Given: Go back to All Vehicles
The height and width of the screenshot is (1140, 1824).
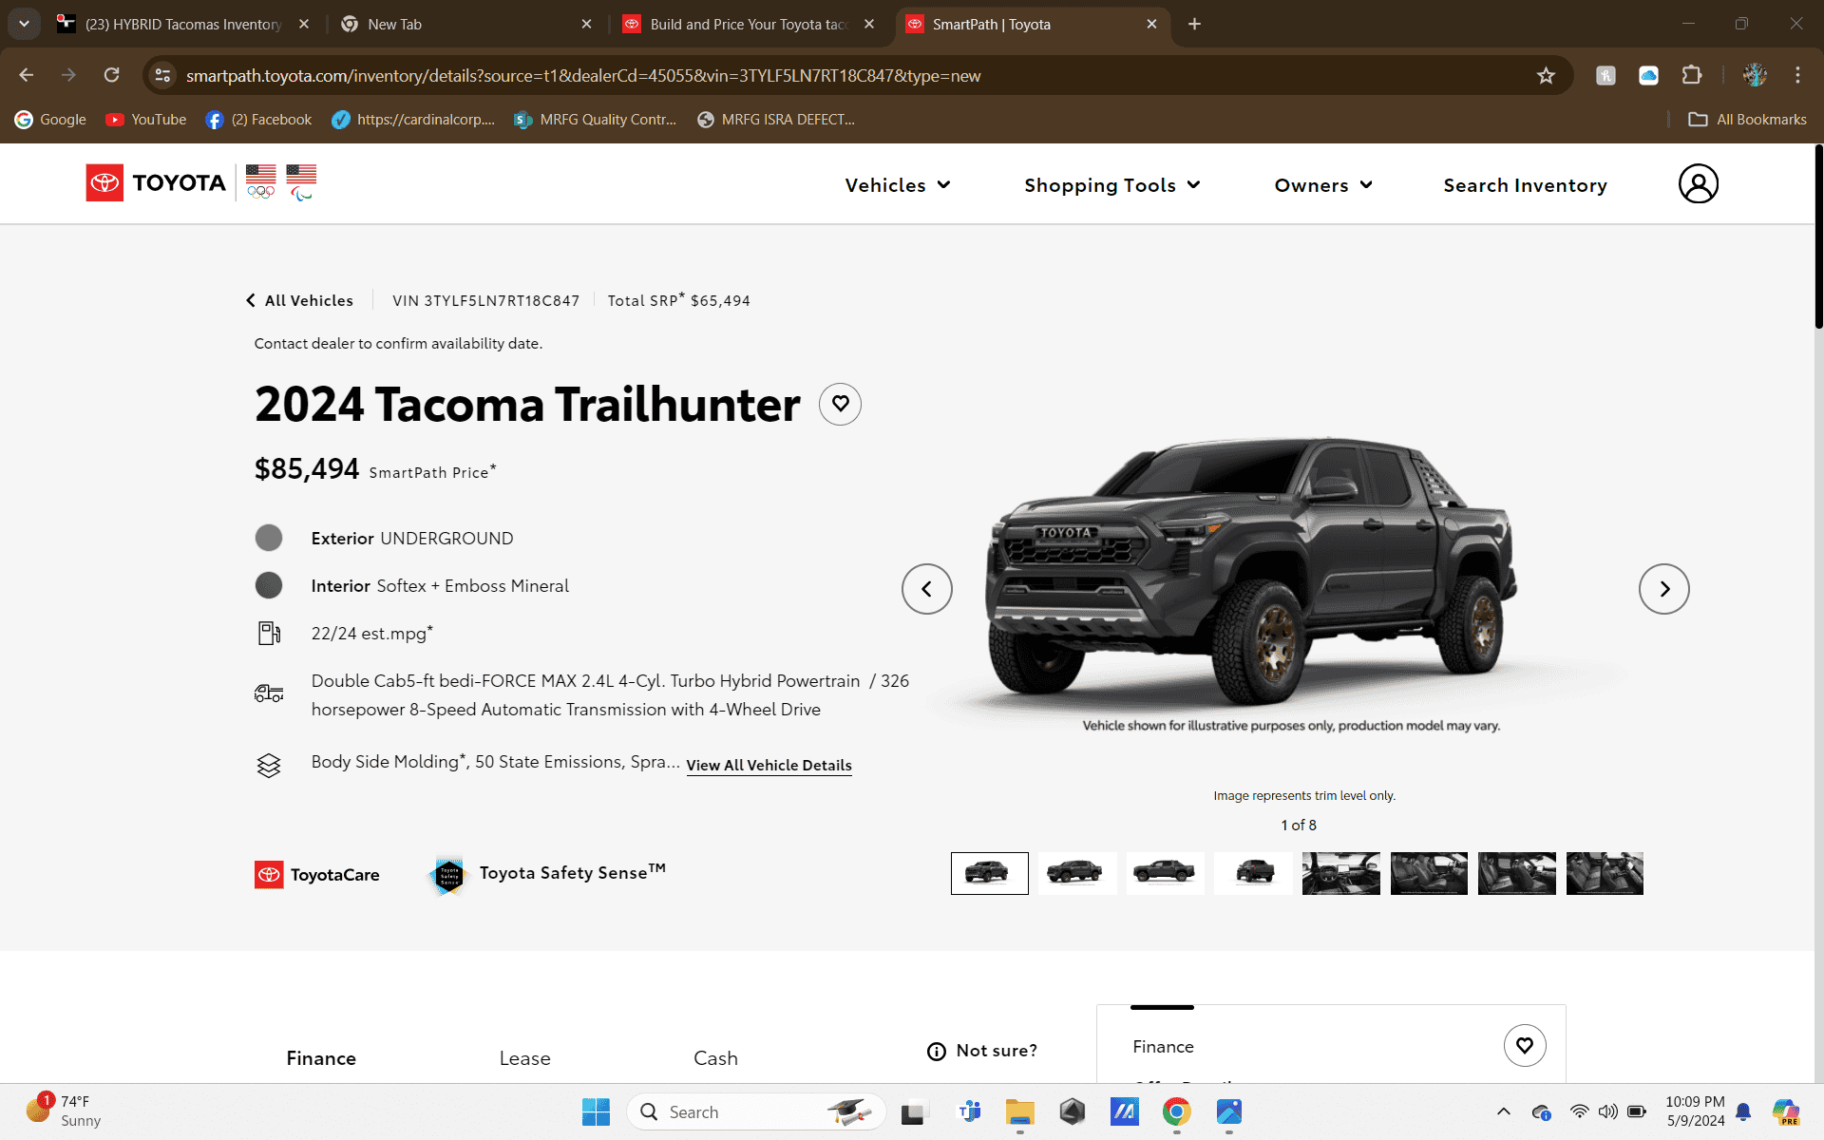Looking at the screenshot, I should pyautogui.click(x=299, y=300).
